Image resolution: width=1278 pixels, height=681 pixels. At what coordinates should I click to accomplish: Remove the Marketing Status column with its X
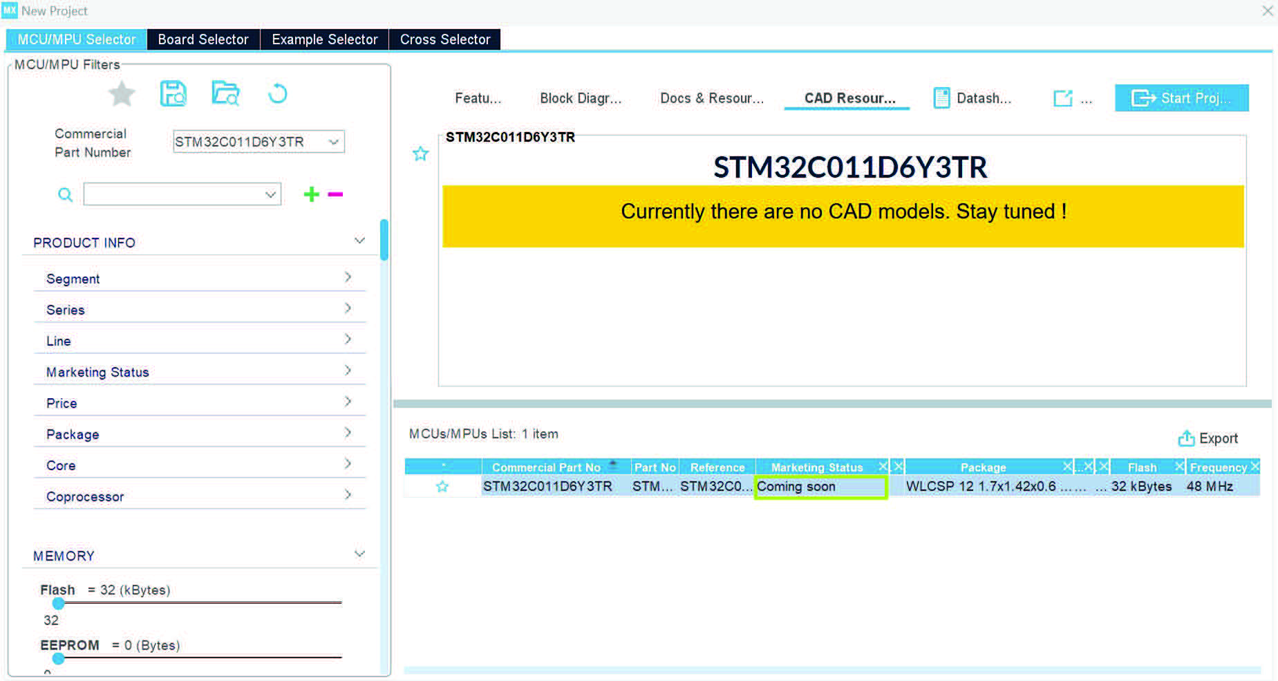[x=883, y=467]
